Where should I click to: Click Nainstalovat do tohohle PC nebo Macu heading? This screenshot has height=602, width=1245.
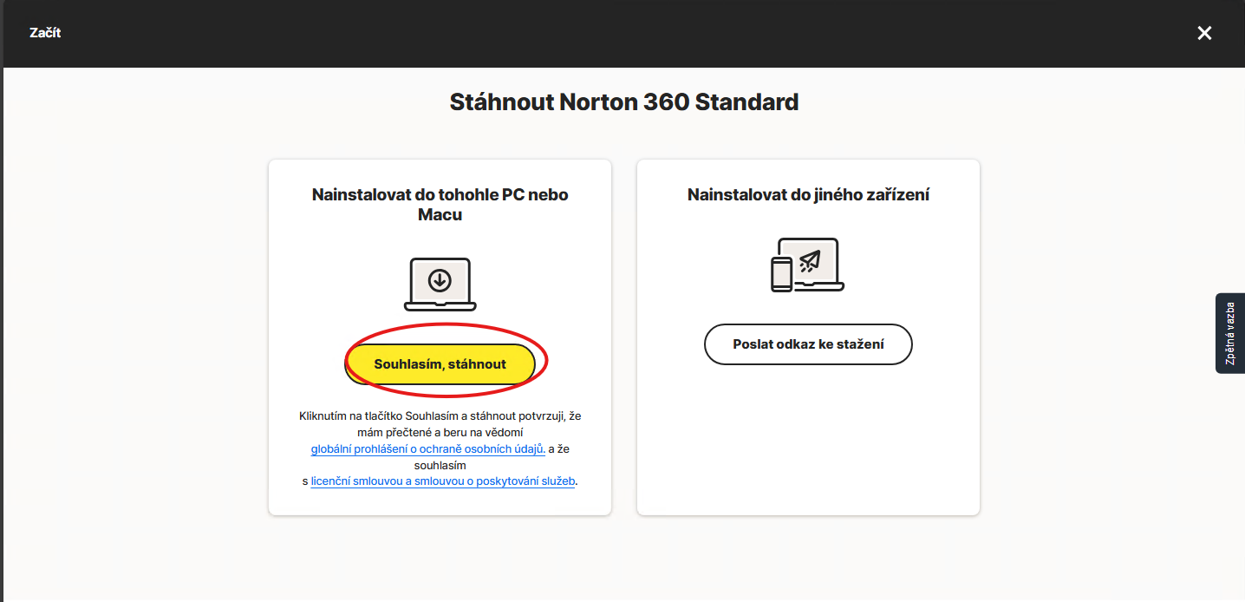440,205
